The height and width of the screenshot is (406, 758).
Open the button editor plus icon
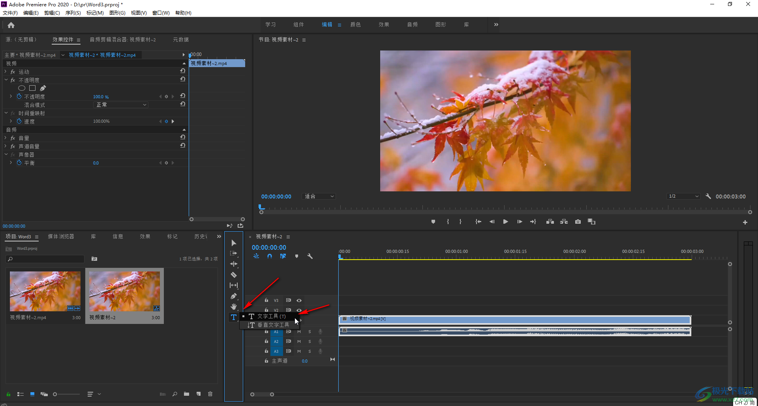coord(745,223)
